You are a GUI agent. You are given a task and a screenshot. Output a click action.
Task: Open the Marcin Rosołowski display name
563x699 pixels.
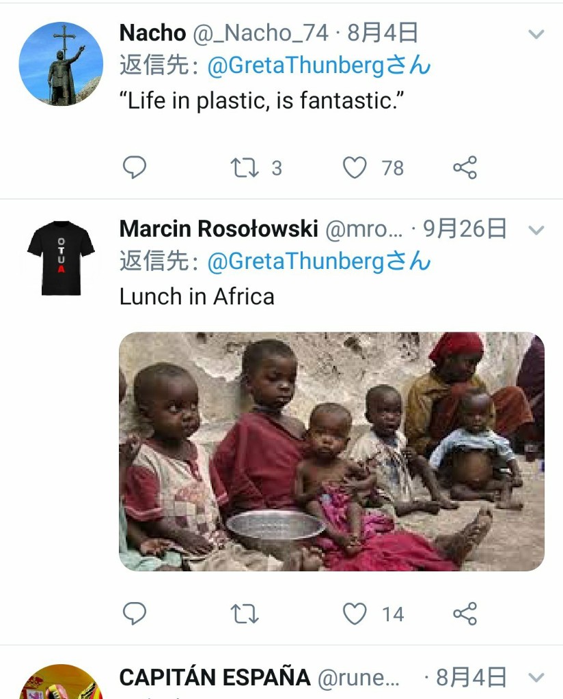pos(219,229)
